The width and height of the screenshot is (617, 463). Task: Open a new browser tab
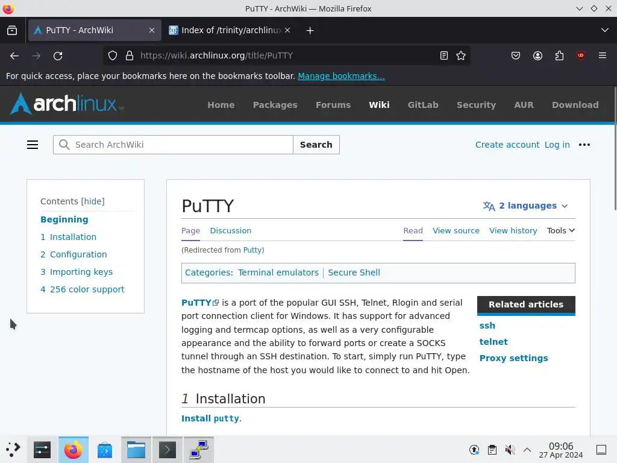click(x=310, y=30)
